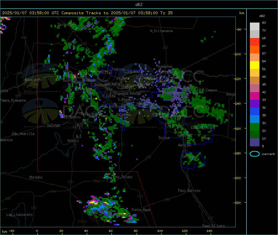This screenshot has width=278, height=235.
Task: Click the 'S_Rosas' map label
Action: [124, 99]
